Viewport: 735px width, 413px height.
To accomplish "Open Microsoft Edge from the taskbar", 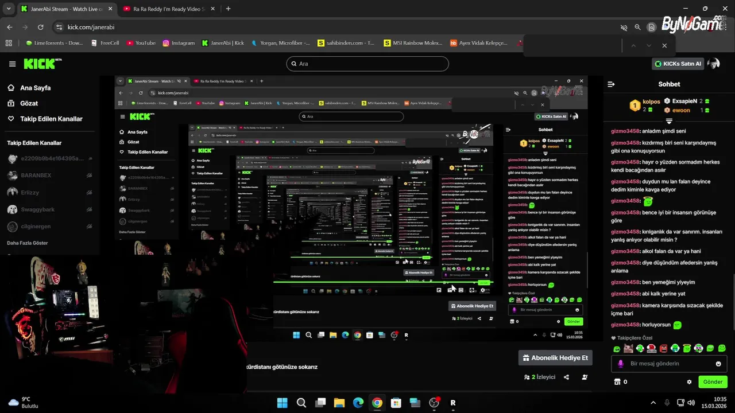I will (x=358, y=403).
